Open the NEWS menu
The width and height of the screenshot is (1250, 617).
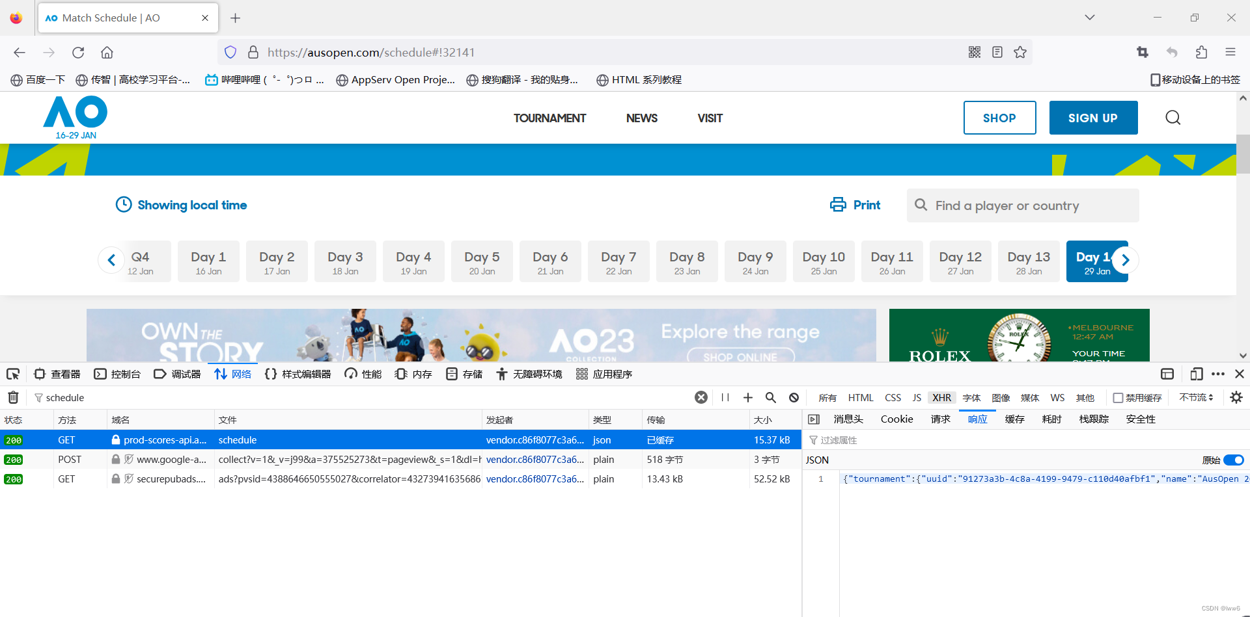coord(641,118)
